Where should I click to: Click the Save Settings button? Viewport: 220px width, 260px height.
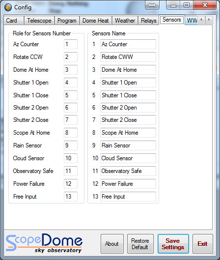point(173,244)
